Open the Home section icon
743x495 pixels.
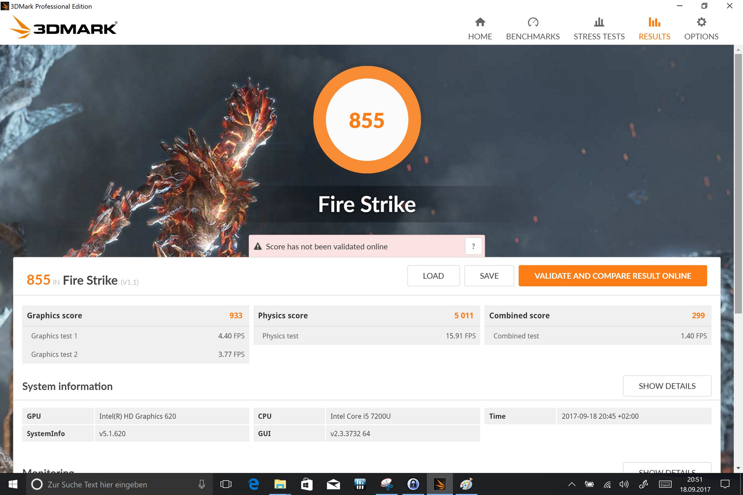480,22
